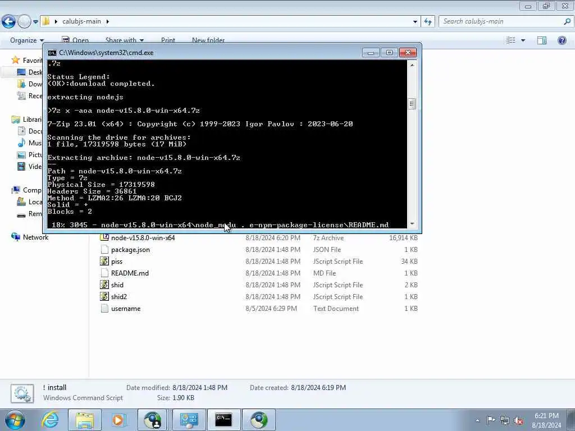Click the Back navigation arrow in Explorer
This screenshot has width=575, height=431.
click(x=9, y=22)
